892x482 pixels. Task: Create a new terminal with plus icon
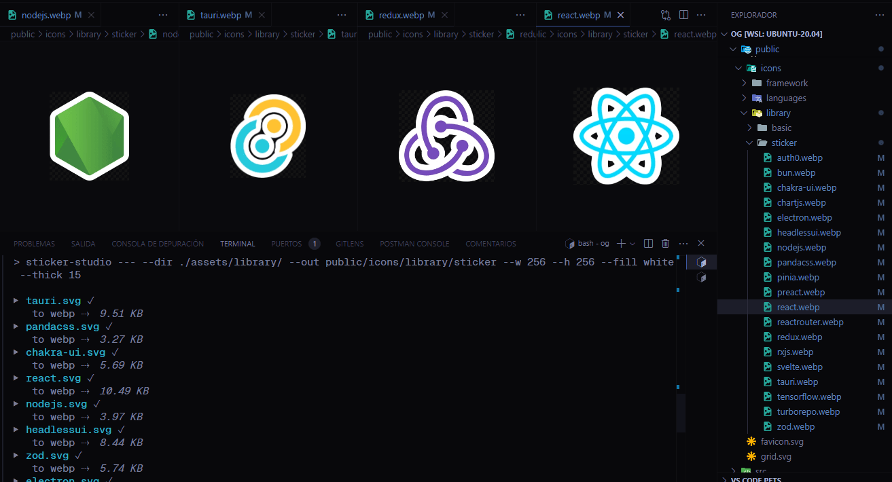(621, 244)
